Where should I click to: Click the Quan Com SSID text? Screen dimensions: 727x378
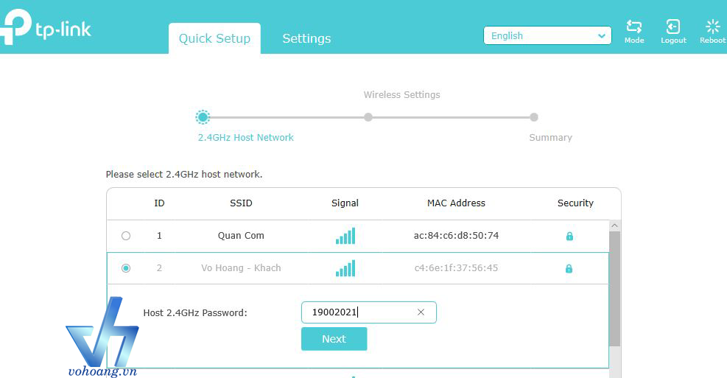pyautogui.click(x=241, y=236)
